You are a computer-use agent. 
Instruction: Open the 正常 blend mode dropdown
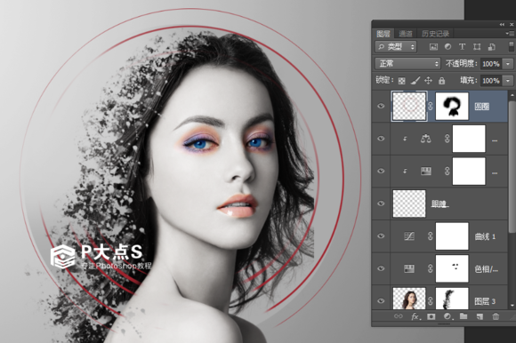(407, 63)
